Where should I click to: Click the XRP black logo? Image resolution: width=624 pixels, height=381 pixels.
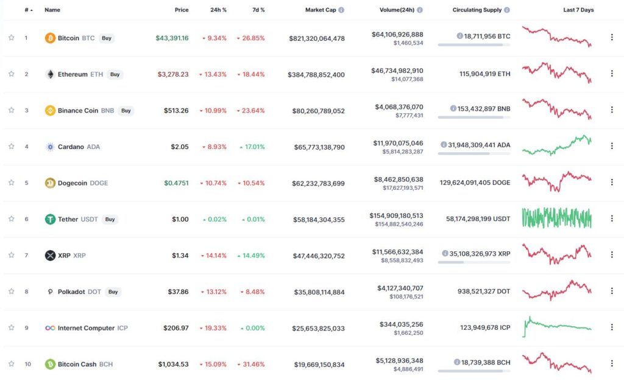pyautogui.click(x=50, y=256)
